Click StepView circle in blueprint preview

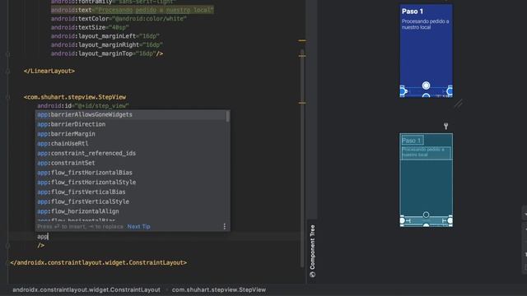point(426,215)
